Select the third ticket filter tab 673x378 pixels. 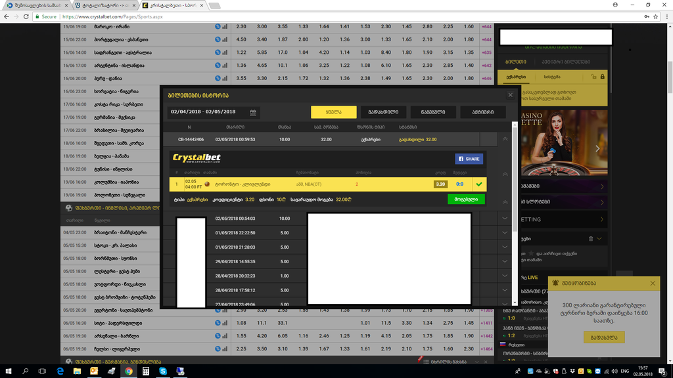[433, 112]
